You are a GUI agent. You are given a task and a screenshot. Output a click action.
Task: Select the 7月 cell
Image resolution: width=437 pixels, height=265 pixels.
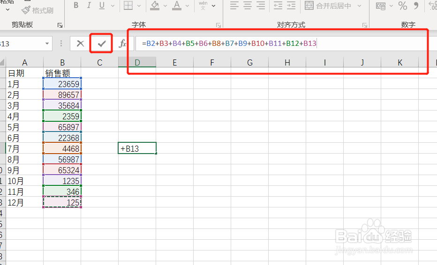[24, 148]
